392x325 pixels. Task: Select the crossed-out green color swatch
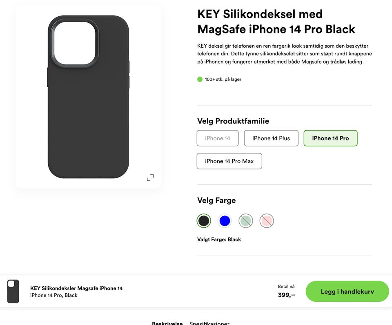[x=246, y=221]
